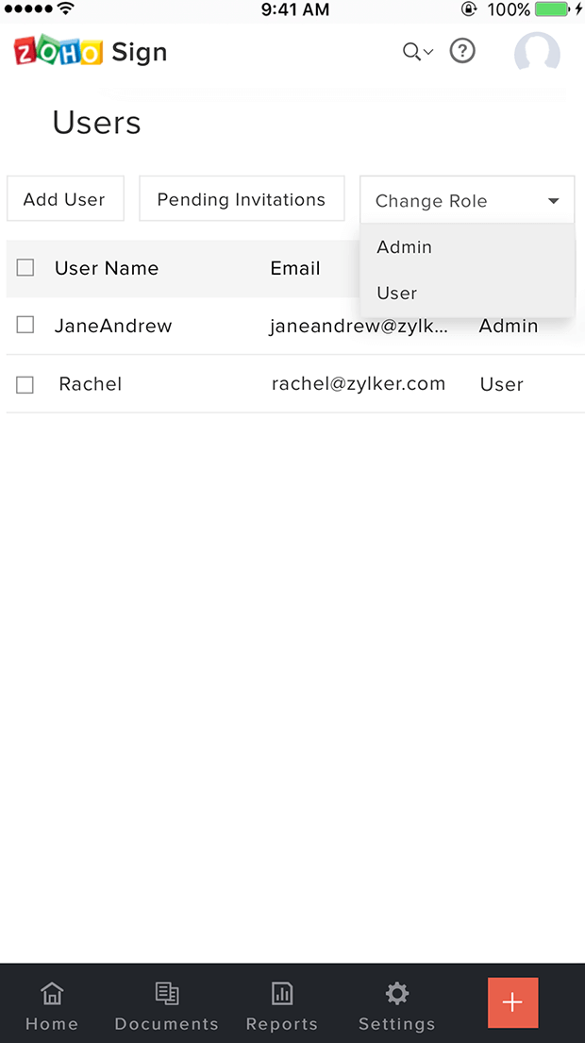Select the Rachel row checkbox

[x=25, y=384]
